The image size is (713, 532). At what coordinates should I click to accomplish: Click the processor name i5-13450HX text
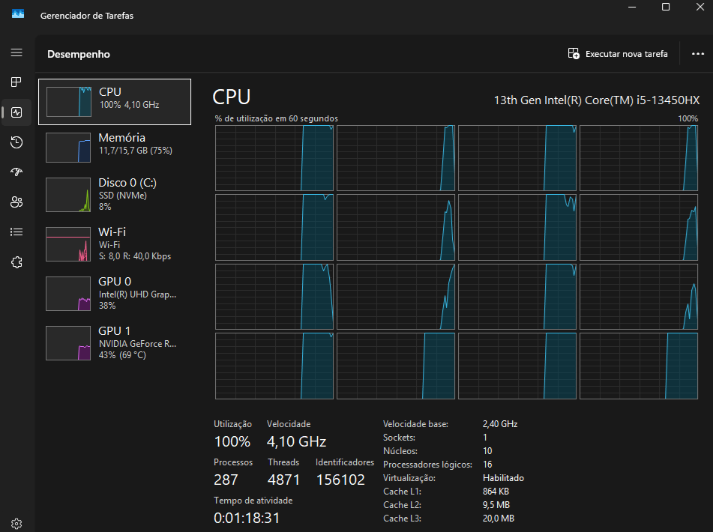pyautogui.click(x=597, y=100)
